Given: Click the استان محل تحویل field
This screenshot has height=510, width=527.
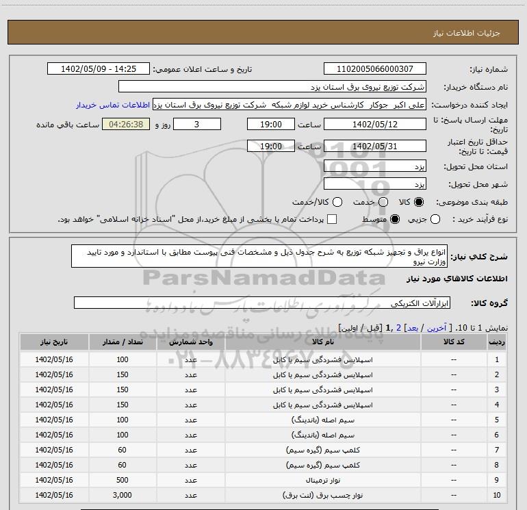Looking at the screenshot, I should click(375, 166).
